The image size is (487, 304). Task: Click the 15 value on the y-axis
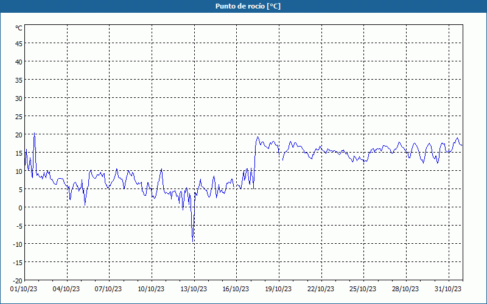(19, 153)
